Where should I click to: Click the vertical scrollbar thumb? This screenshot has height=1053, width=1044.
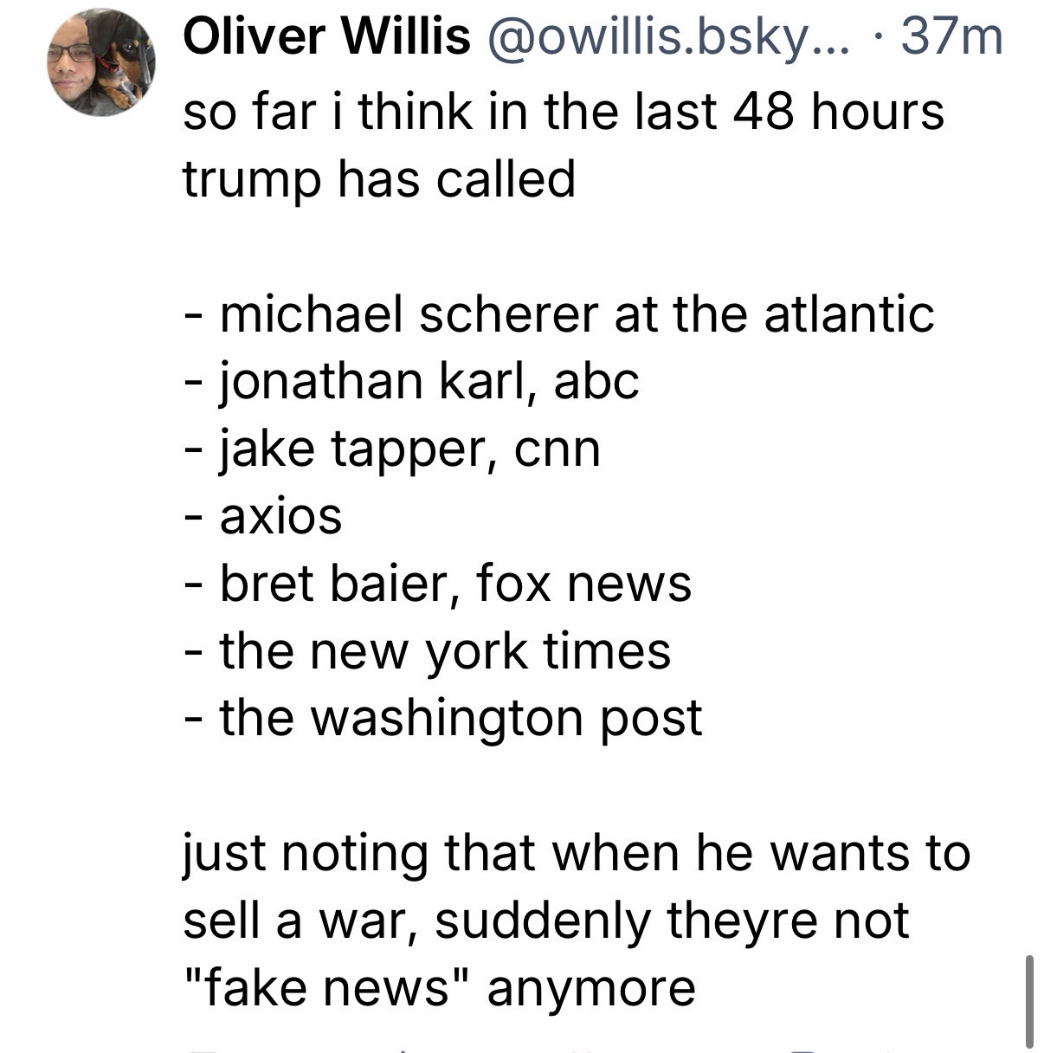pos(1028,1000)
